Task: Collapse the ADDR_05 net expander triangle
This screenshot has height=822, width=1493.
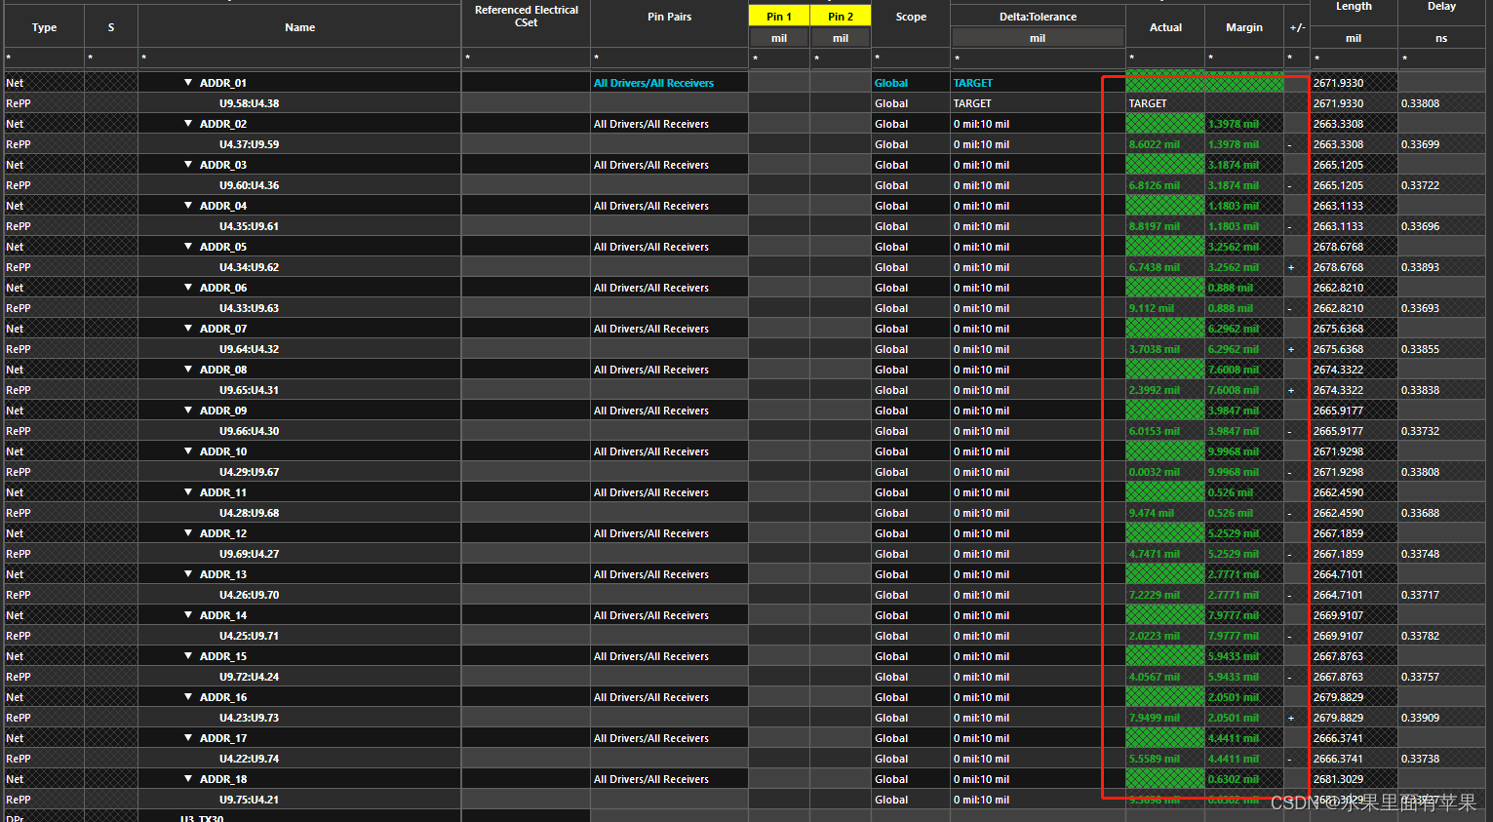Action: [188, 247]
